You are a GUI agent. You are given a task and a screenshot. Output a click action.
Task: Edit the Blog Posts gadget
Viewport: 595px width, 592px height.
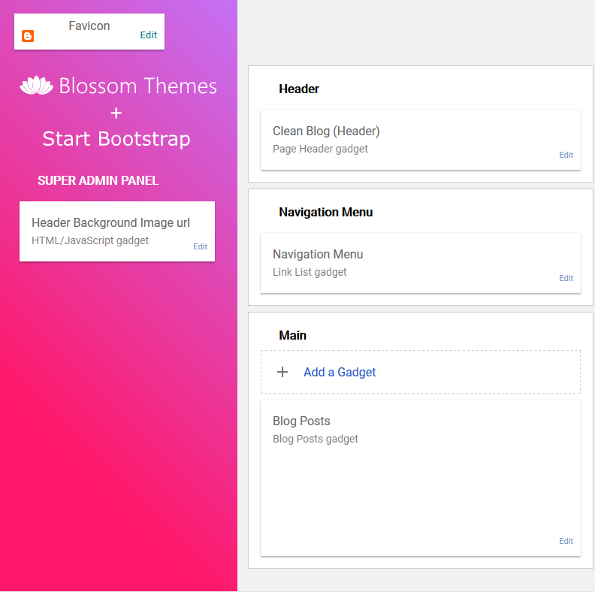pyautogui.click(x=566, y=541)
